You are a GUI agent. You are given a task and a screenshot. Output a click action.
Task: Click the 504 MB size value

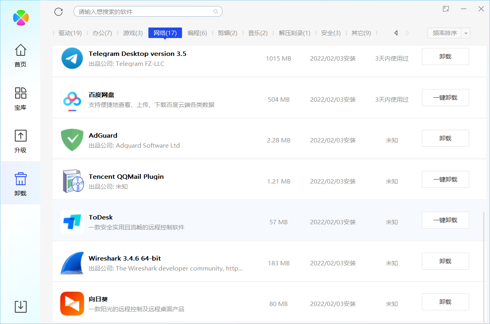pos(279,99)
